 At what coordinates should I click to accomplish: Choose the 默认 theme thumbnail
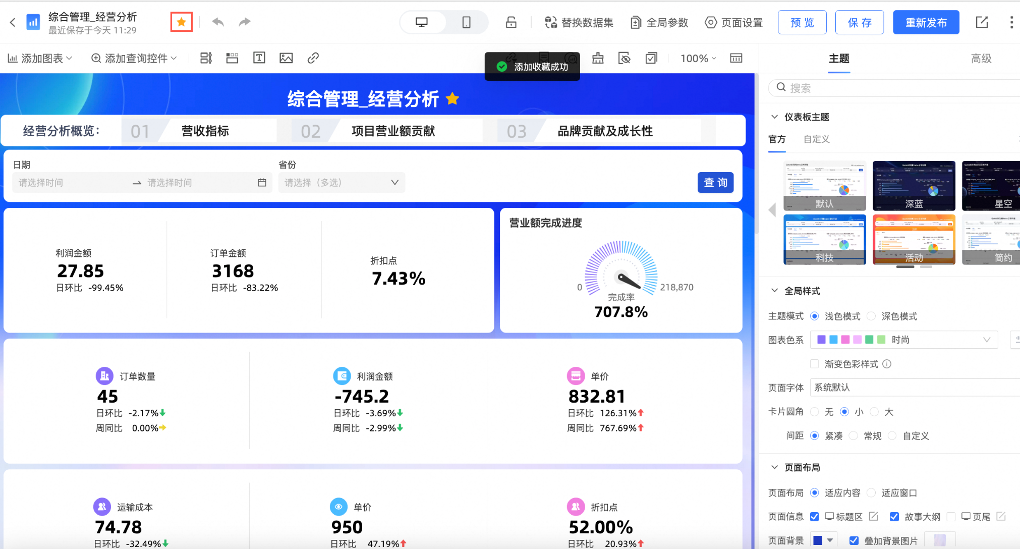click(x=825, y=186)
